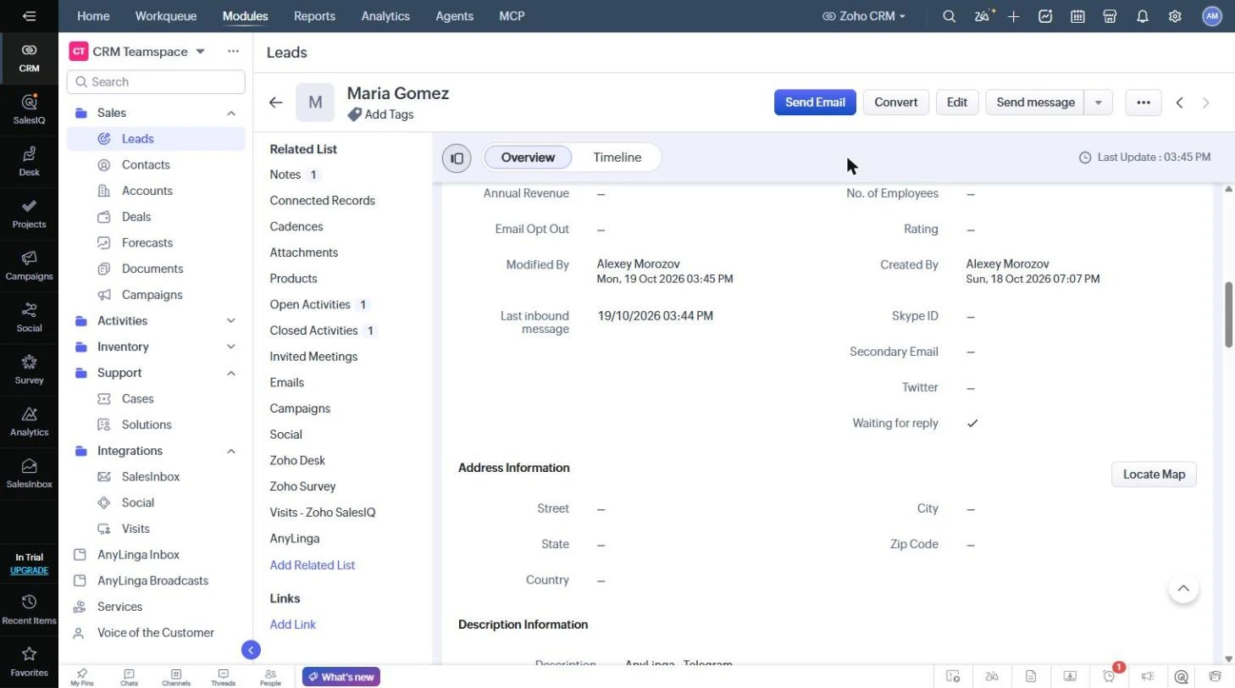The image size is (1235, 688).
Task: Open the CRM Teamspace dropdown
Action: pyautogui.click(x=201, y=52)
